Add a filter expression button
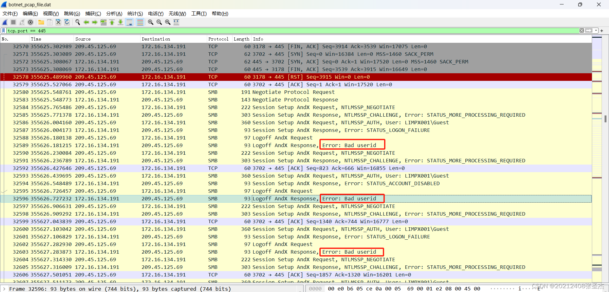609x292 pixels. (602, 31)
